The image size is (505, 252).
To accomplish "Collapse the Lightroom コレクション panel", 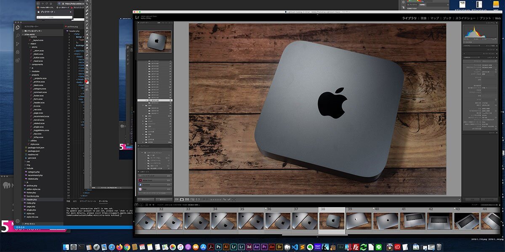I will pyautogui.click(x=139, y=146).
